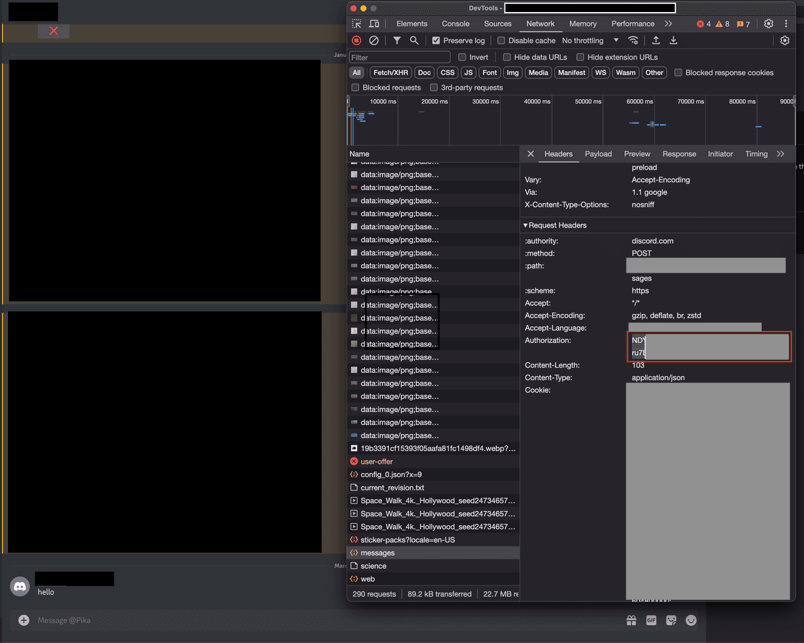Open Discord GIF picker
The width and height of the screenshot is (804, 643).
(651, 620)
